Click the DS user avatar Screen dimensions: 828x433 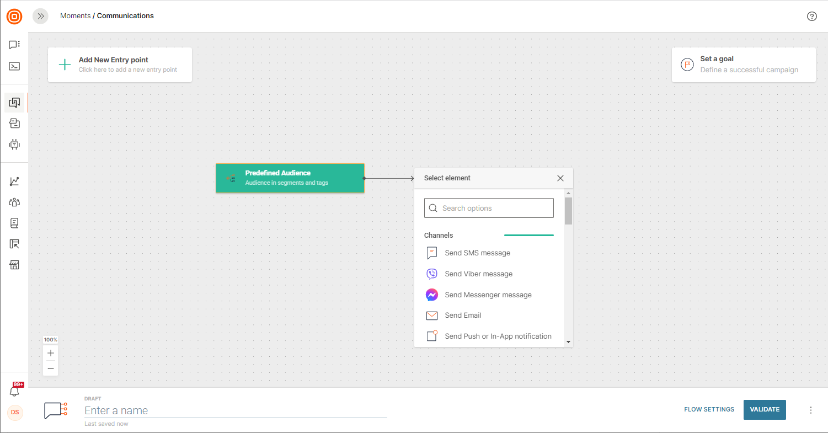[15, 413]
